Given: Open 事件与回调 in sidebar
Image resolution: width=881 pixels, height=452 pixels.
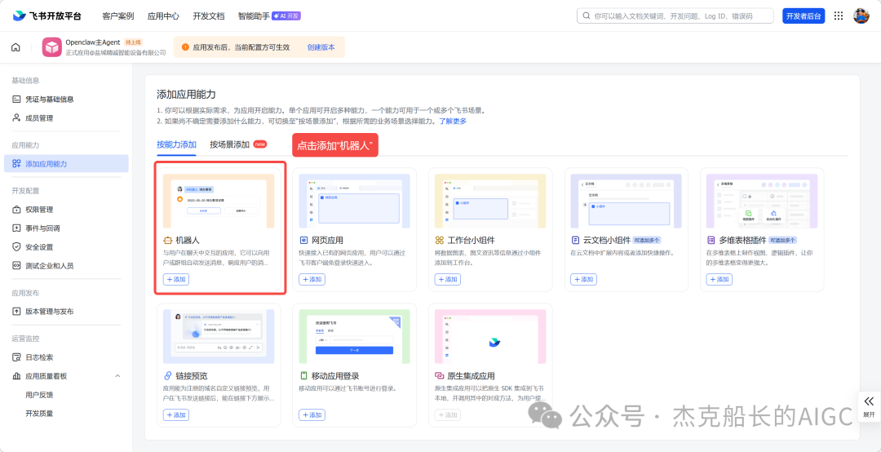Looking at the screenshot, I should click(x=66, y=228).
